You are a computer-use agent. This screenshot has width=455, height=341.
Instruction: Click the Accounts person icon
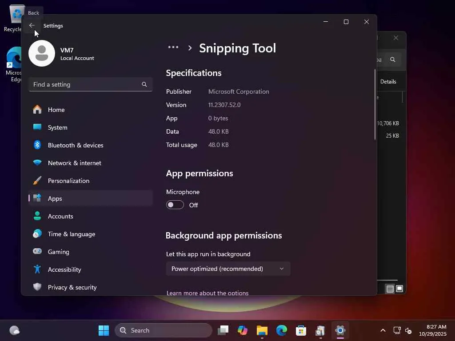[37, 216]
